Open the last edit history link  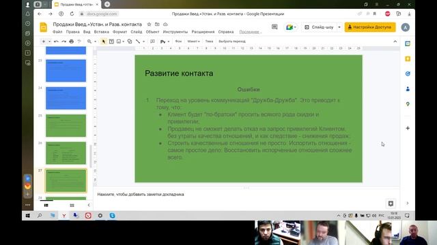tap(251, 32)
